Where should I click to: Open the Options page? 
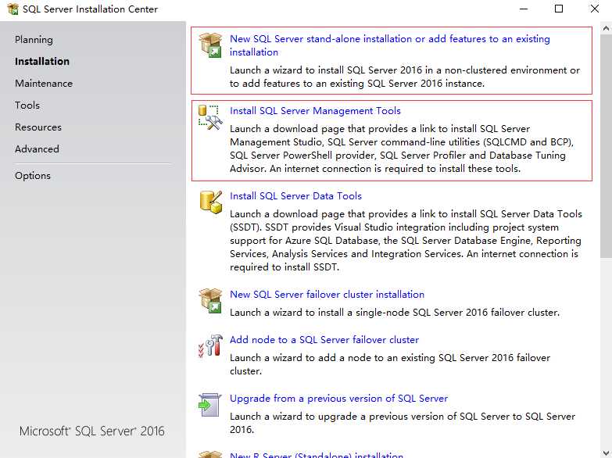click(x=33, y=176)
